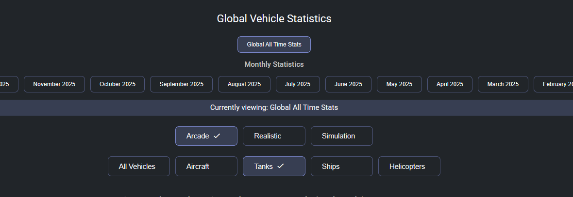Show All Vehicles in the filter
This screenshot has height=197, width=573.
(139, 167)
